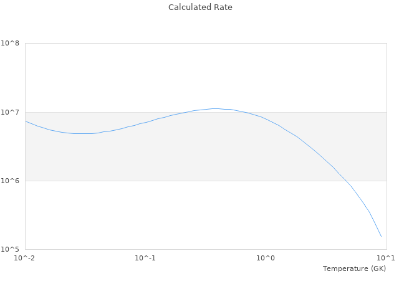This screenshot has height=299, width=399.
Task: Click where the curve crosses the 10^6 gridline
Action: tap(345, 181)
